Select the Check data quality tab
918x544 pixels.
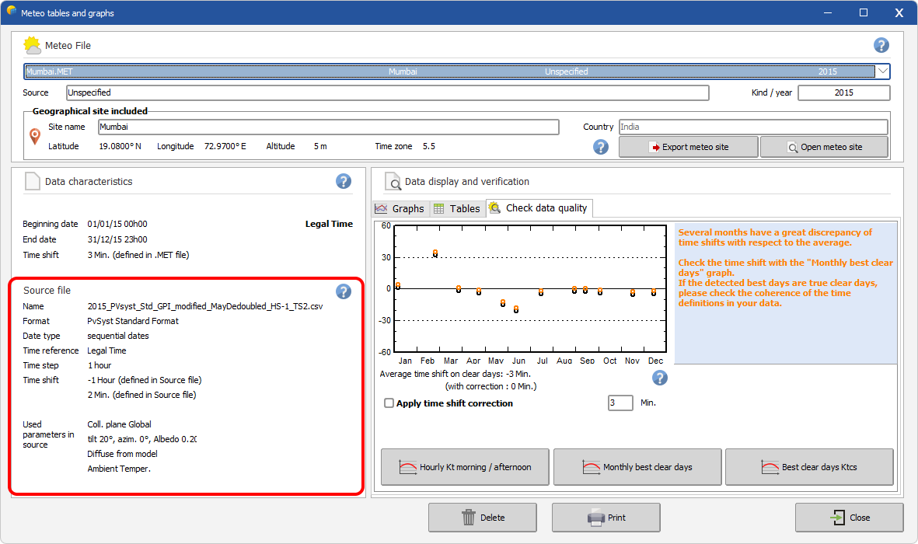pyautogui.click(x=539, y=207)
